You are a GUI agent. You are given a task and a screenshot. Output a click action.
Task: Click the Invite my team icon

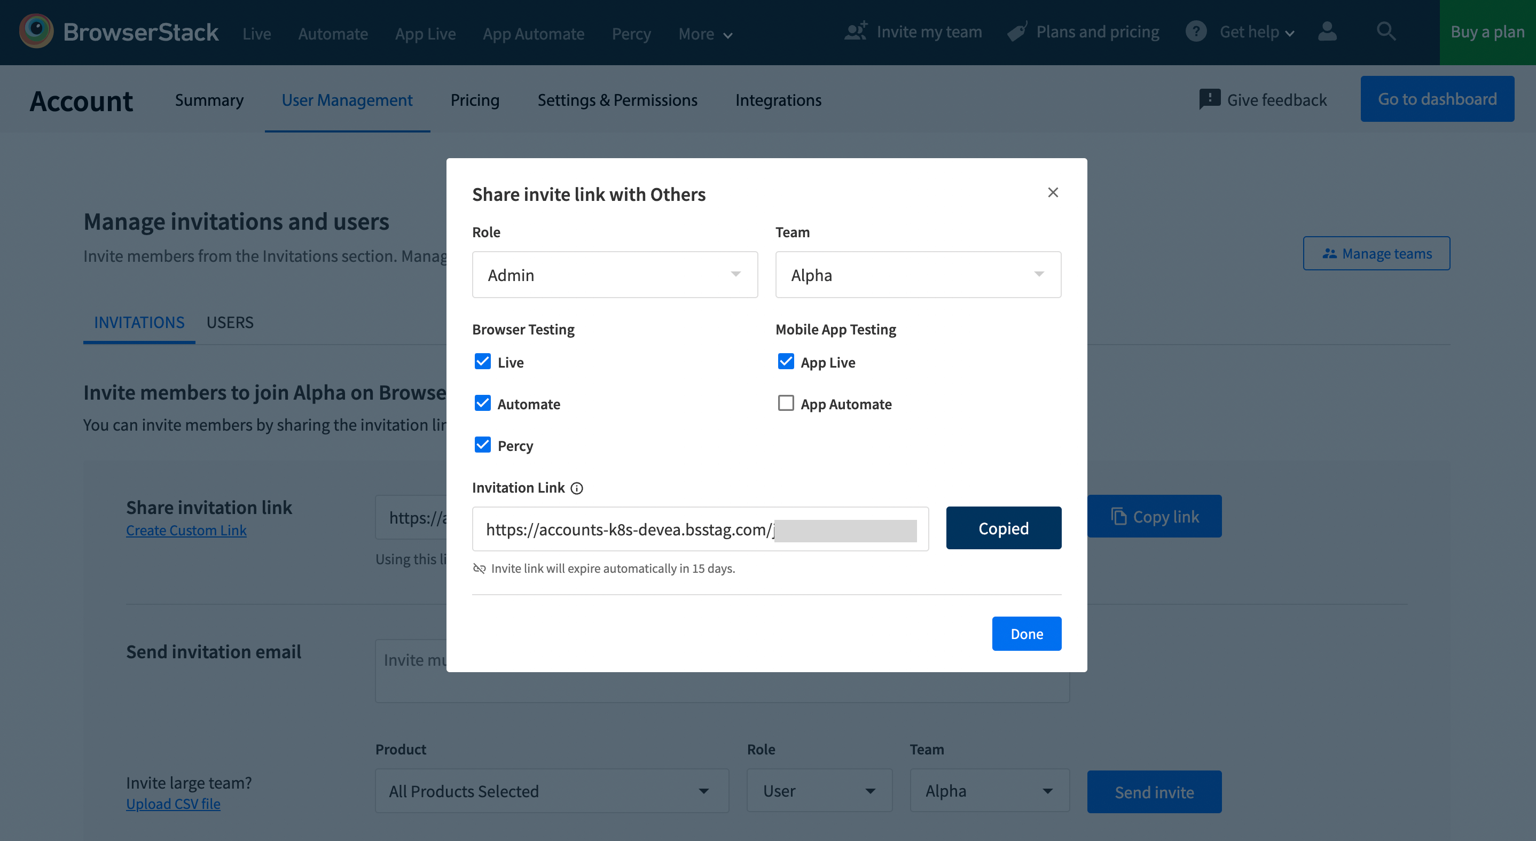coord(856,32)
